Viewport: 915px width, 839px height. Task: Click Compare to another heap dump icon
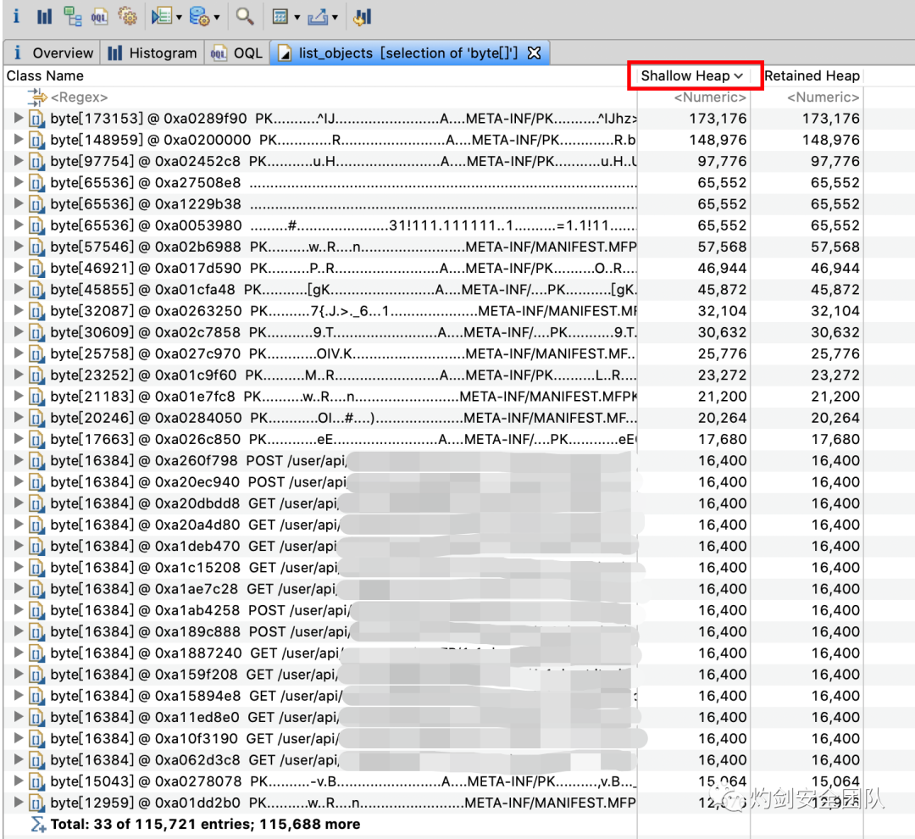click(362, 17)
